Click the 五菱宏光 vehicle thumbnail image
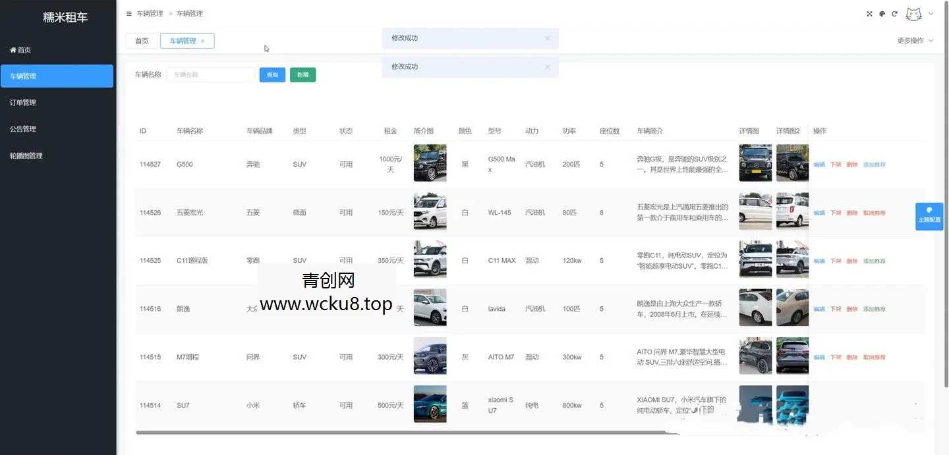Screen dimensions: 949x455 click(430, 211)
